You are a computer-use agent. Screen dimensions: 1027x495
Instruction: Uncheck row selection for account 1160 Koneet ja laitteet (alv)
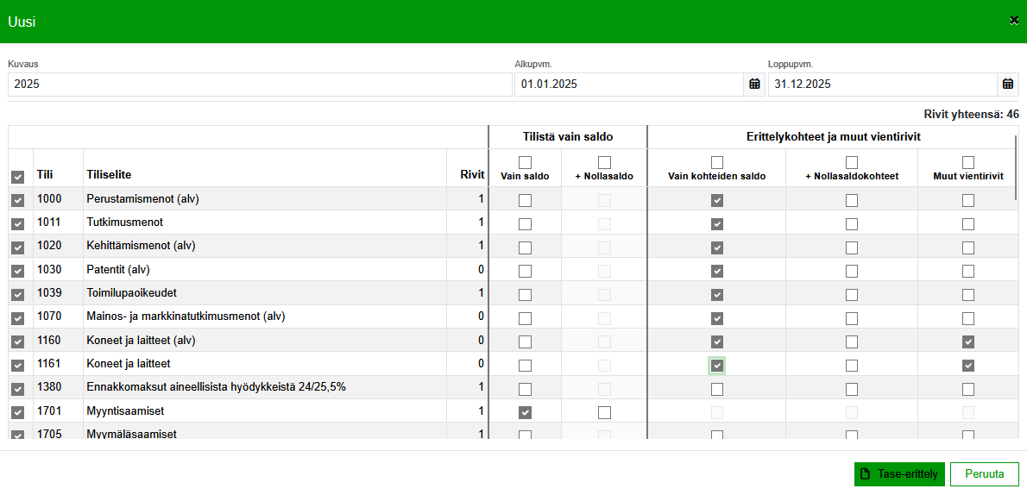click(17, 341)
